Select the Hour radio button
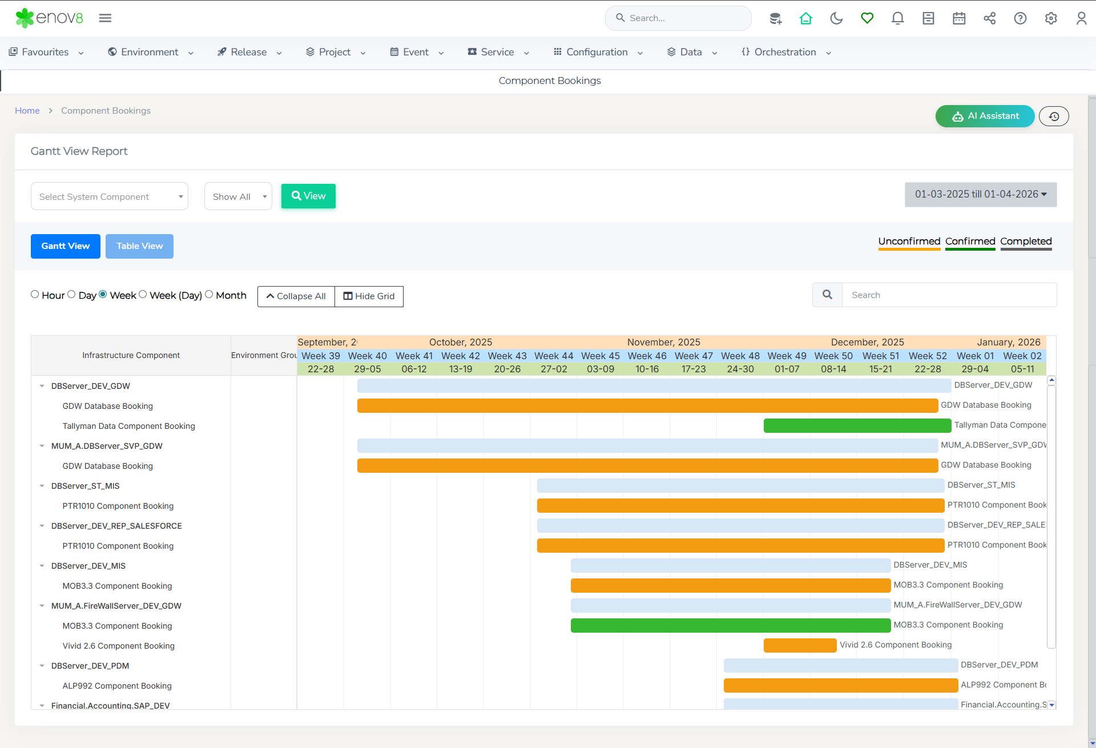Screen dimensions: 1096x748 35,295
